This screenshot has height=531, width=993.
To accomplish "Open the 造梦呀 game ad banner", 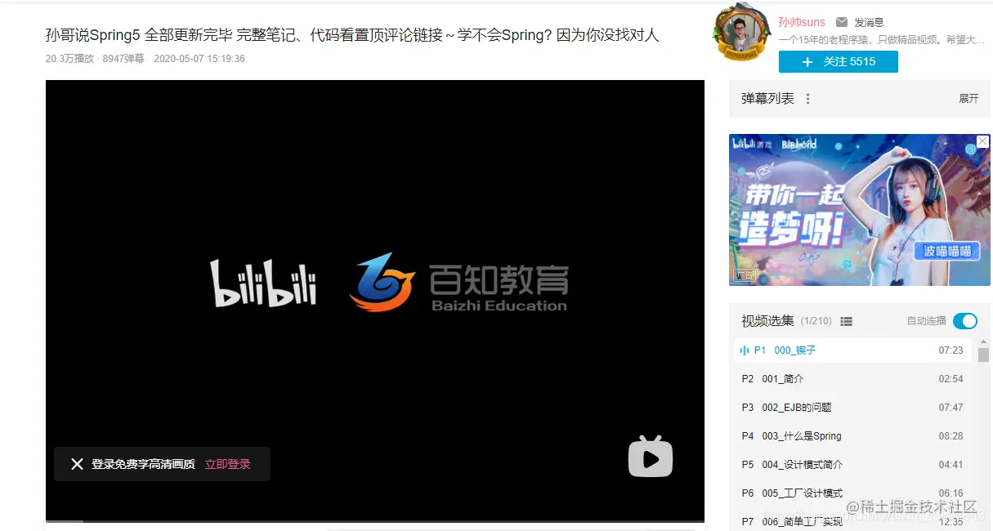I will coord(859,210).
